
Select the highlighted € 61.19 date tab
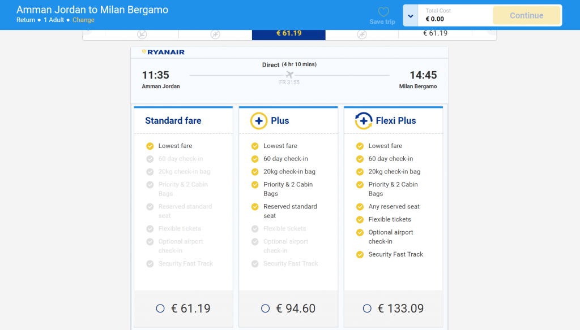click(289, 33)
